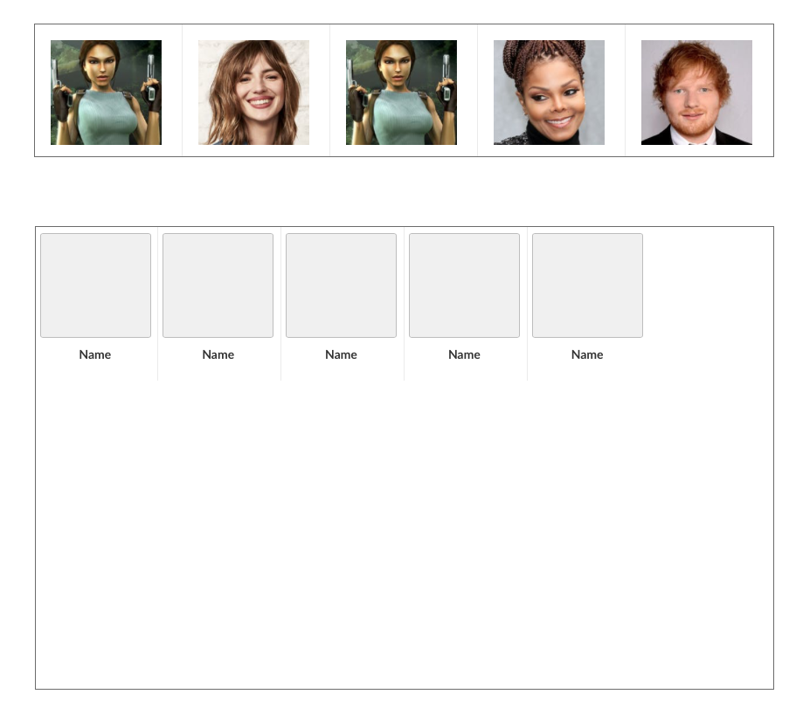Select the smiling woman with wavy brown hair
This screenshot has width=796, height=708.
[x=253, y=93]
